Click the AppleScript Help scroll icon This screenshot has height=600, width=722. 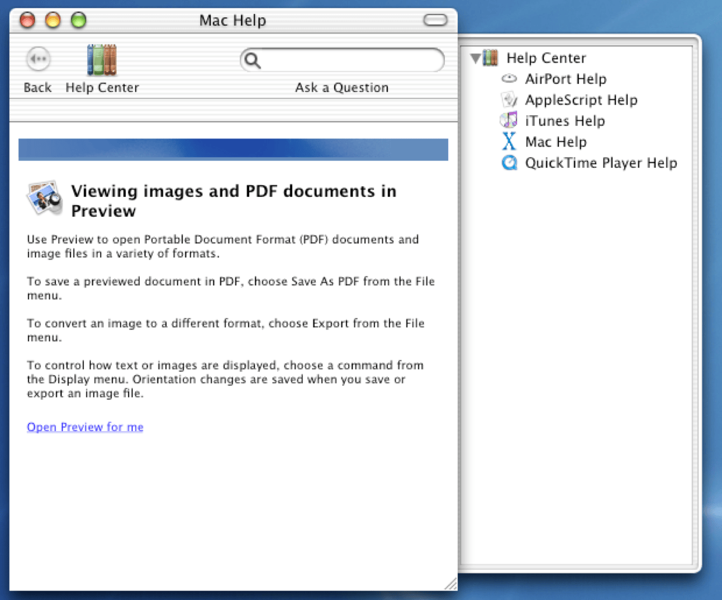pos(509,100)
